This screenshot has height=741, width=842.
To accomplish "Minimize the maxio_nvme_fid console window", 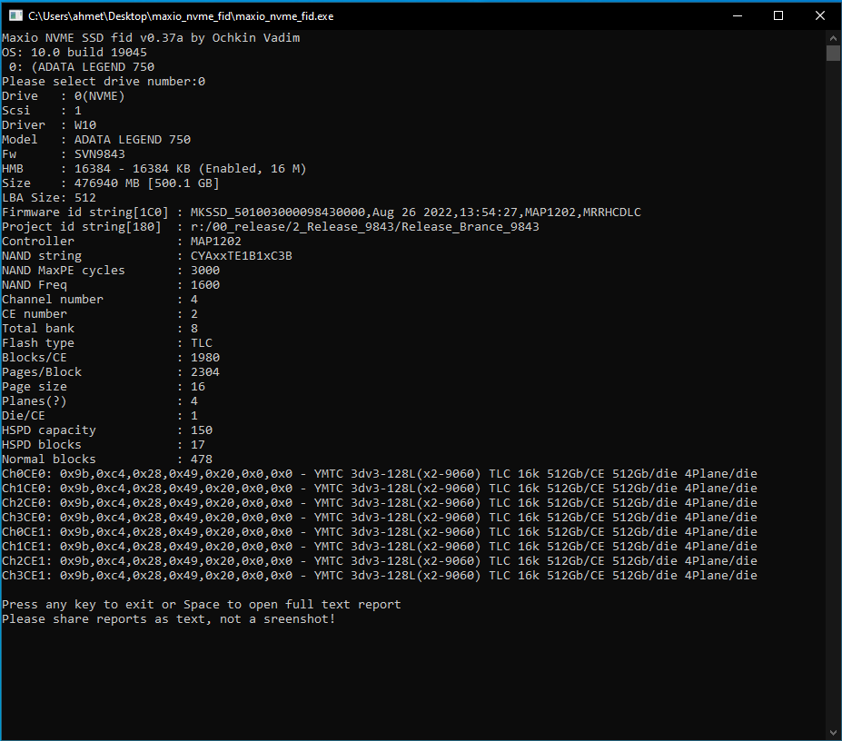I will [x=738, y=16].
